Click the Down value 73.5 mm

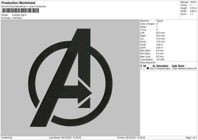pos(160,42)
